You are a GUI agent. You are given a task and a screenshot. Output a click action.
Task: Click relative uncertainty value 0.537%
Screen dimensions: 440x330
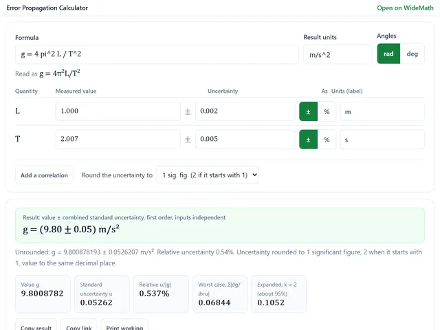154,294
